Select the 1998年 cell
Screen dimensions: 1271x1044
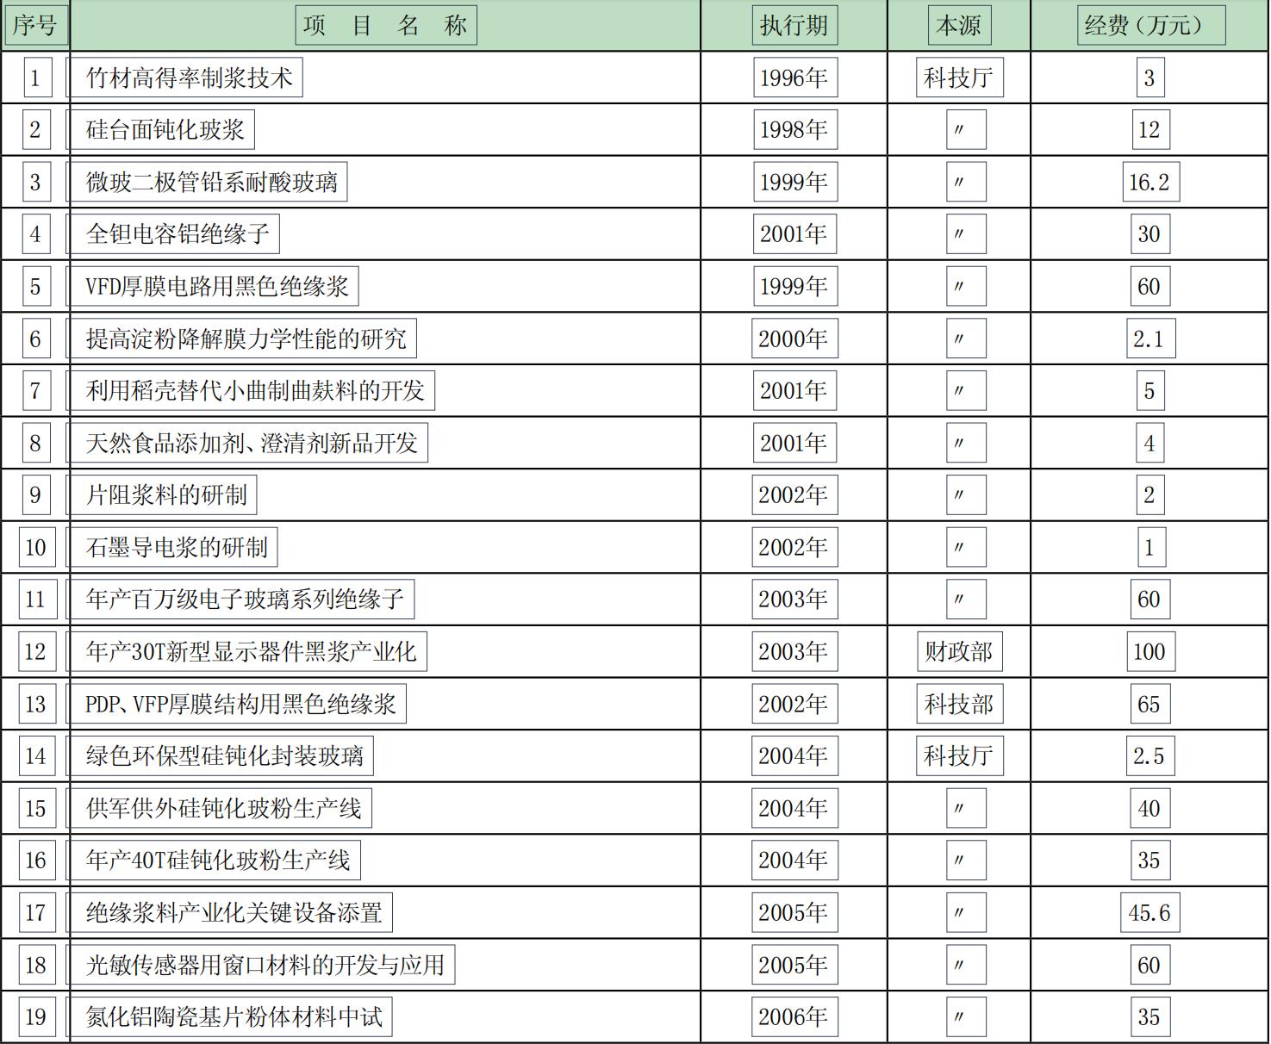(x=794, y=130)
